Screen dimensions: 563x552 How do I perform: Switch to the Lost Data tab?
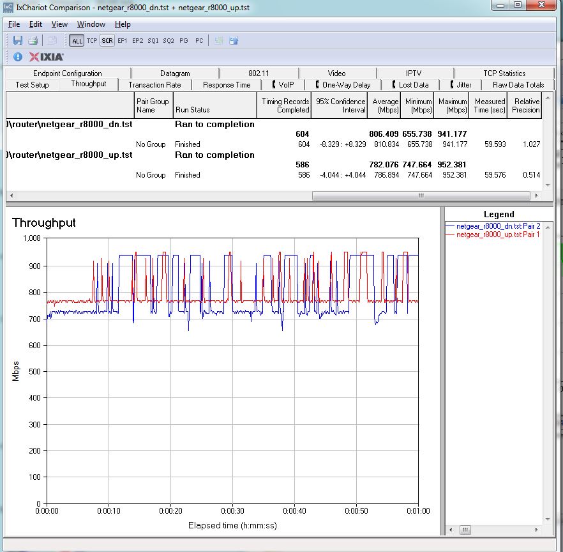(410, 85)
